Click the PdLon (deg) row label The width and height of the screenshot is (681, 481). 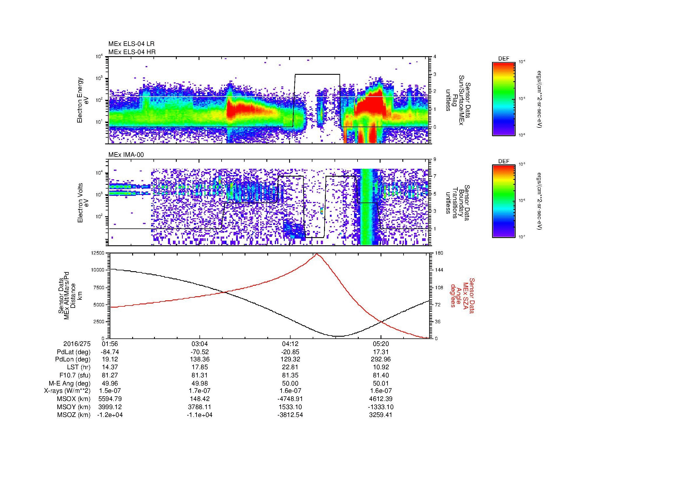pyautogui.click(x=73, y=359)
